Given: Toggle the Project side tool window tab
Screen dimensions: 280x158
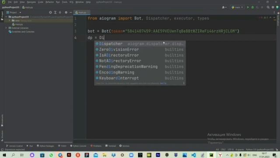Looking at the screenshot, I should pyautogui.click(x=2, y=16).
